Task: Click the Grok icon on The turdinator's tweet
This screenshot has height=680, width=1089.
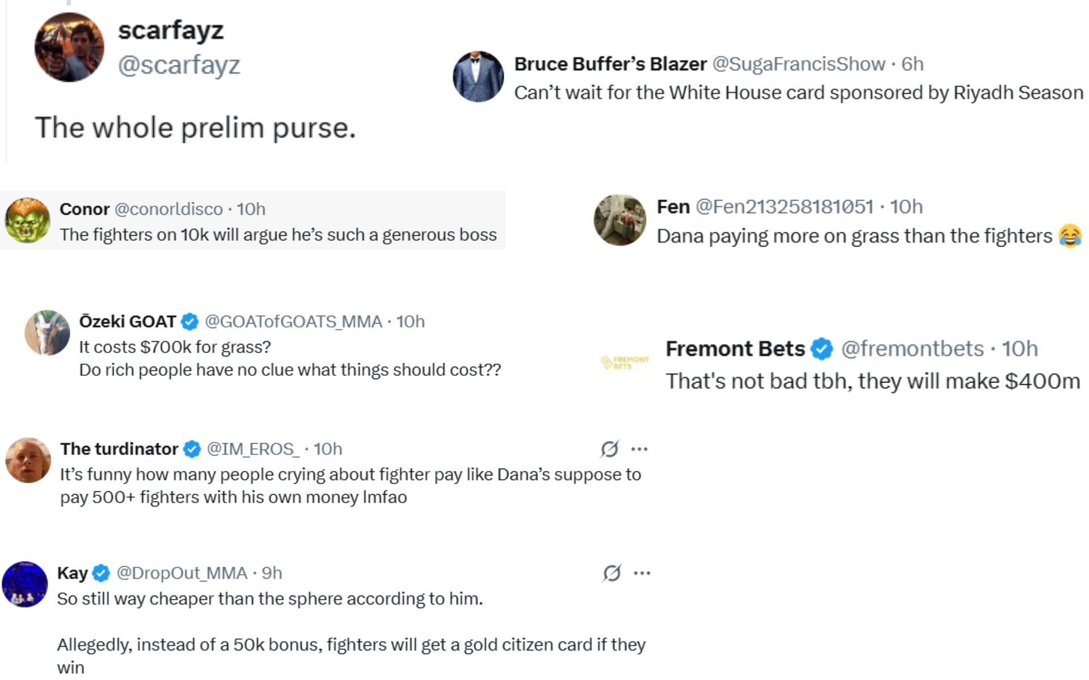Action: pos(610,449)
